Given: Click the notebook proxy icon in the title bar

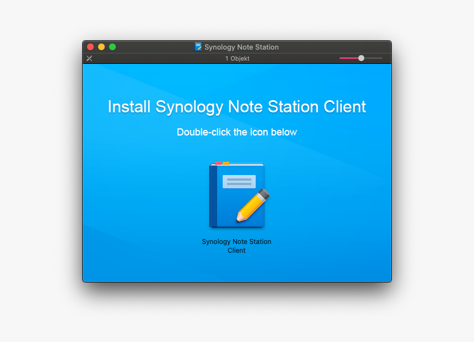Looking at the screenshot, I should (x=198, y=47).
